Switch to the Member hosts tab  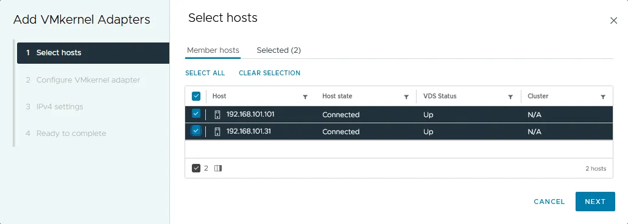point(213,50)
